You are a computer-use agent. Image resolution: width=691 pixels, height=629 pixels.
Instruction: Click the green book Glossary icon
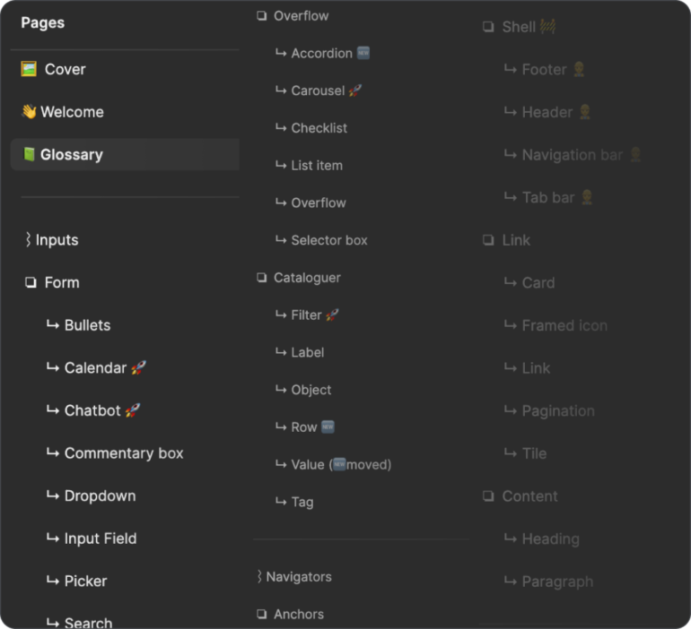(x=29, y=155)
